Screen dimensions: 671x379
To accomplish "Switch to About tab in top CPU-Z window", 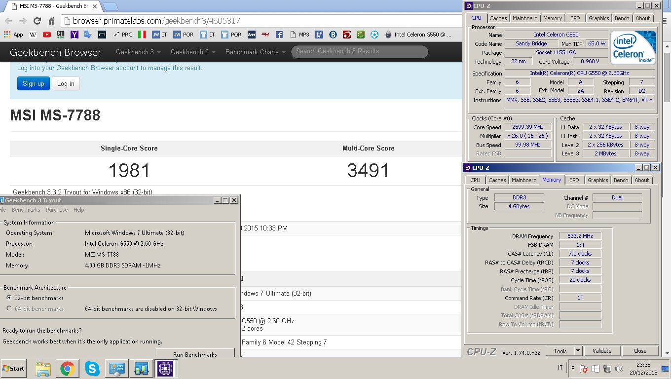I will [x=642, y=18].
